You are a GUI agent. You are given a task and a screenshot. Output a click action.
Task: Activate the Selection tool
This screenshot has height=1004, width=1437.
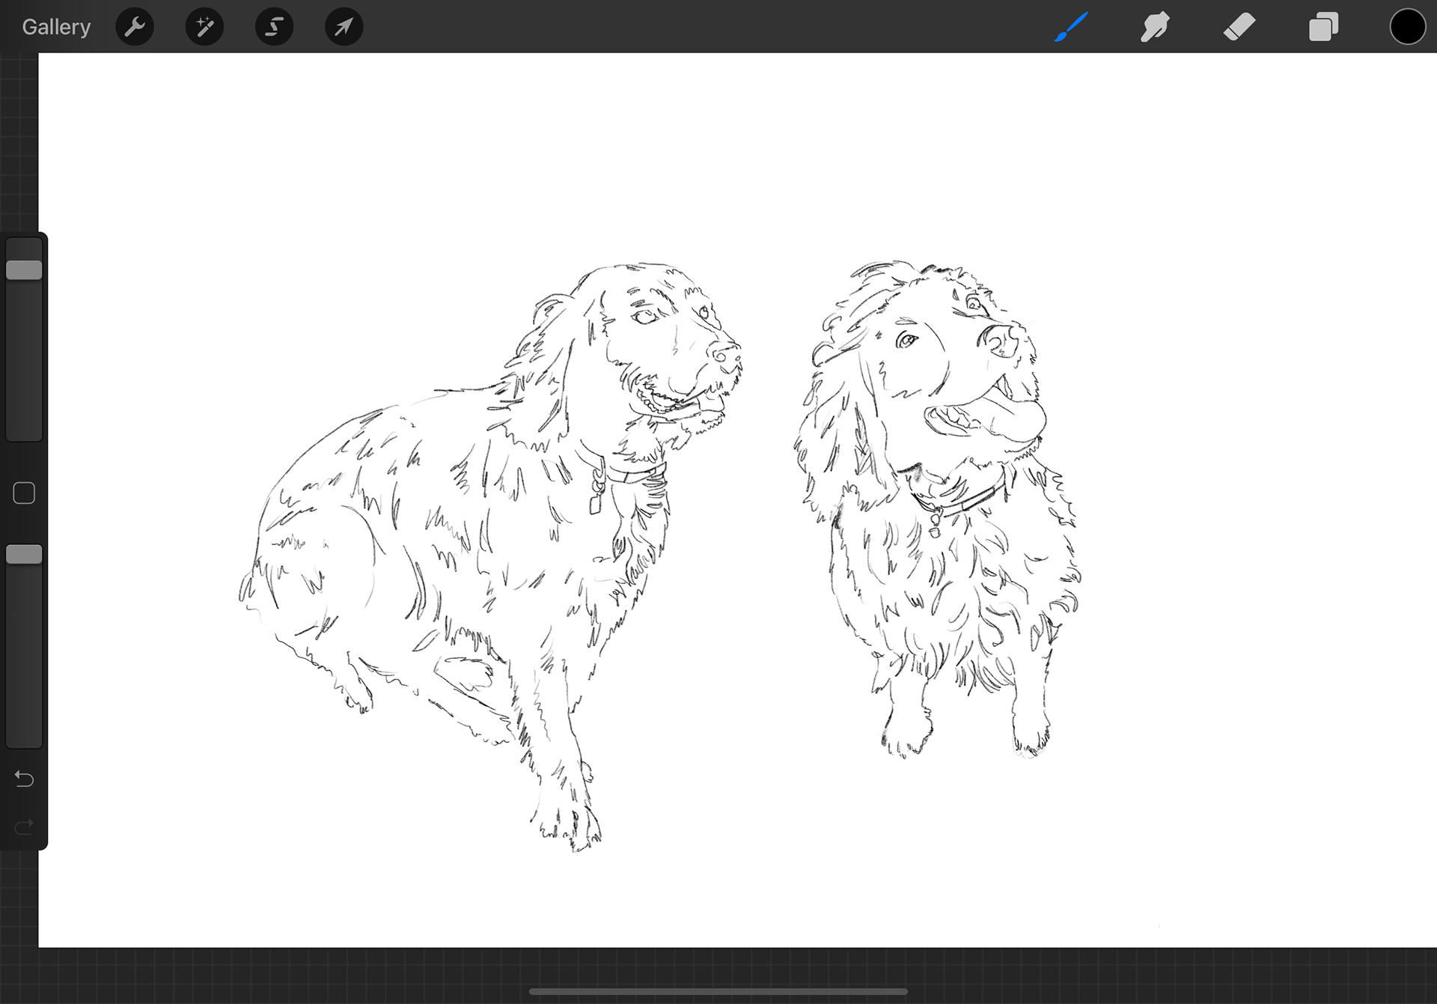click(274, 27)
